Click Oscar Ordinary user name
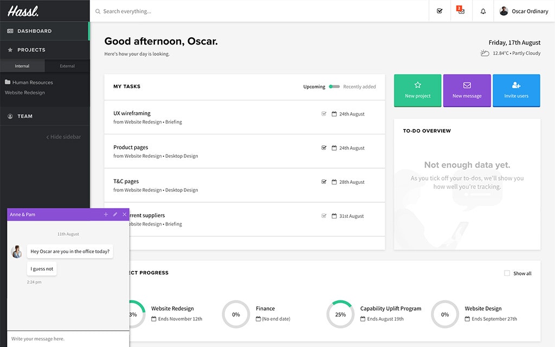The height and width of the screenshot is (347, 555). coord(530,11)
